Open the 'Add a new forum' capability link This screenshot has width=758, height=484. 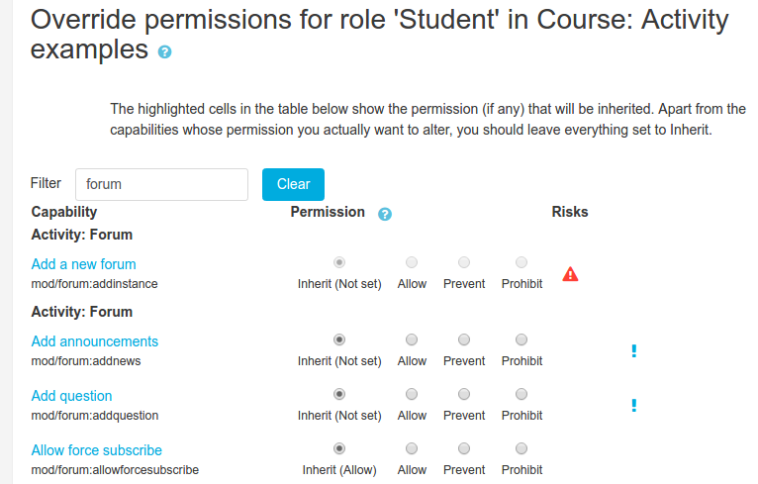point(84,264)
